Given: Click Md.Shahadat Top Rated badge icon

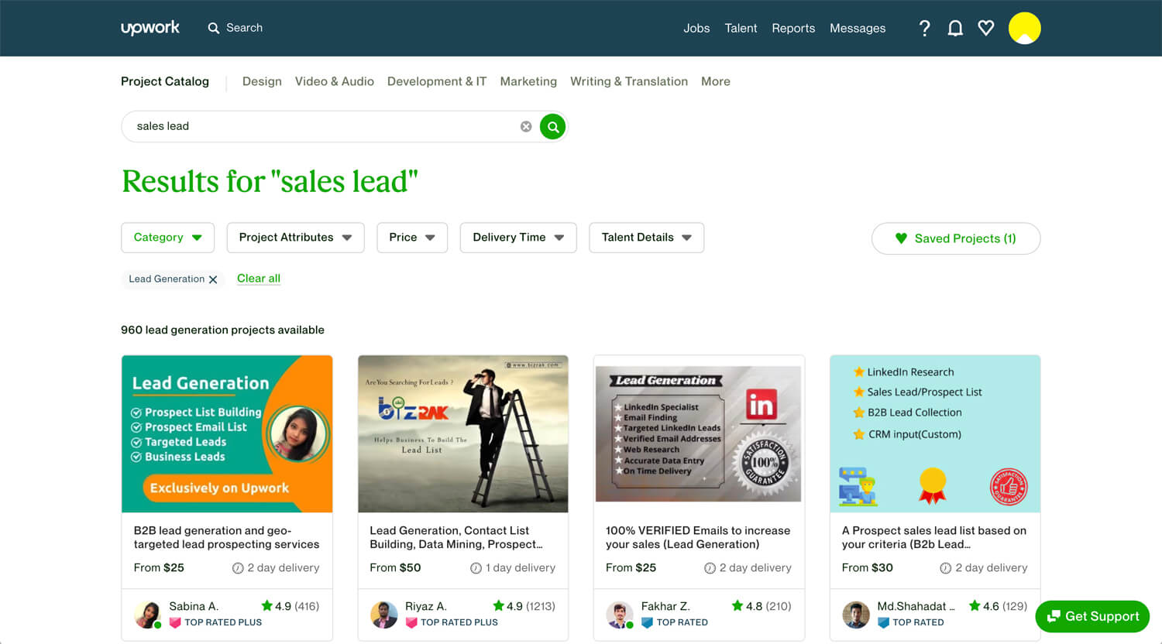Looking at the screenshot, I should [883, 622].
